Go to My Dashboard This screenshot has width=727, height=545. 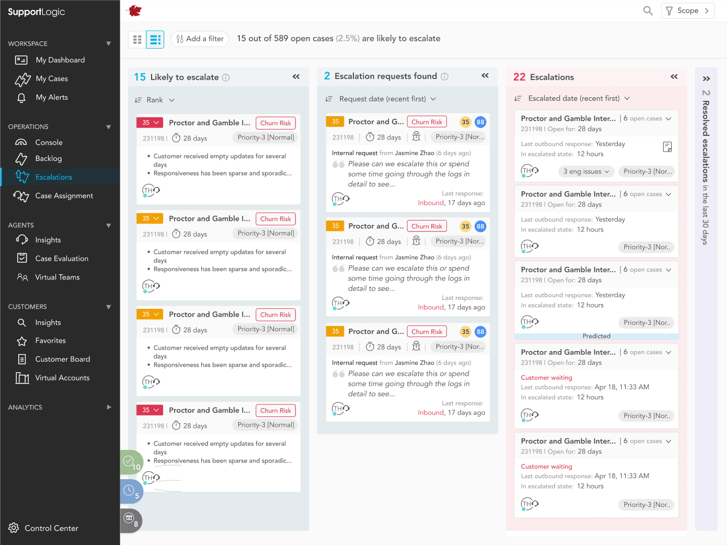(x=60, y=60)
